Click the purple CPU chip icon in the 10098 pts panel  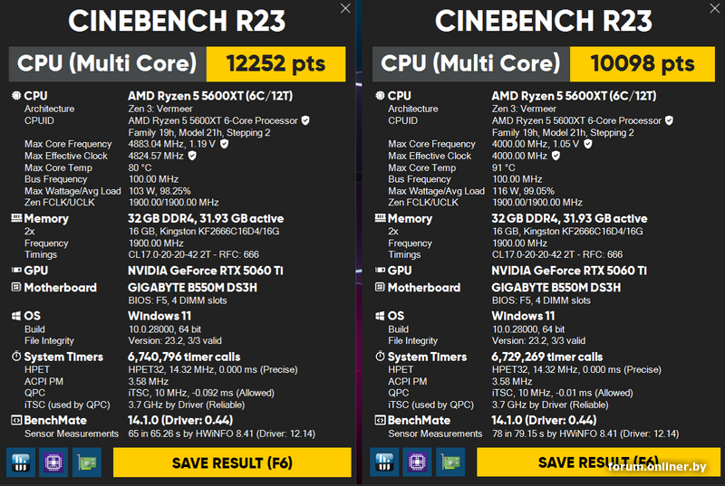tap(417, 462)
